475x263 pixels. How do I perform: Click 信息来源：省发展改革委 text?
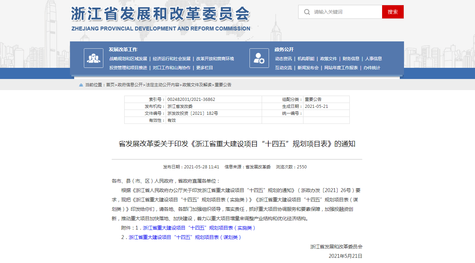pyautogui.click(x=247, y=167)
